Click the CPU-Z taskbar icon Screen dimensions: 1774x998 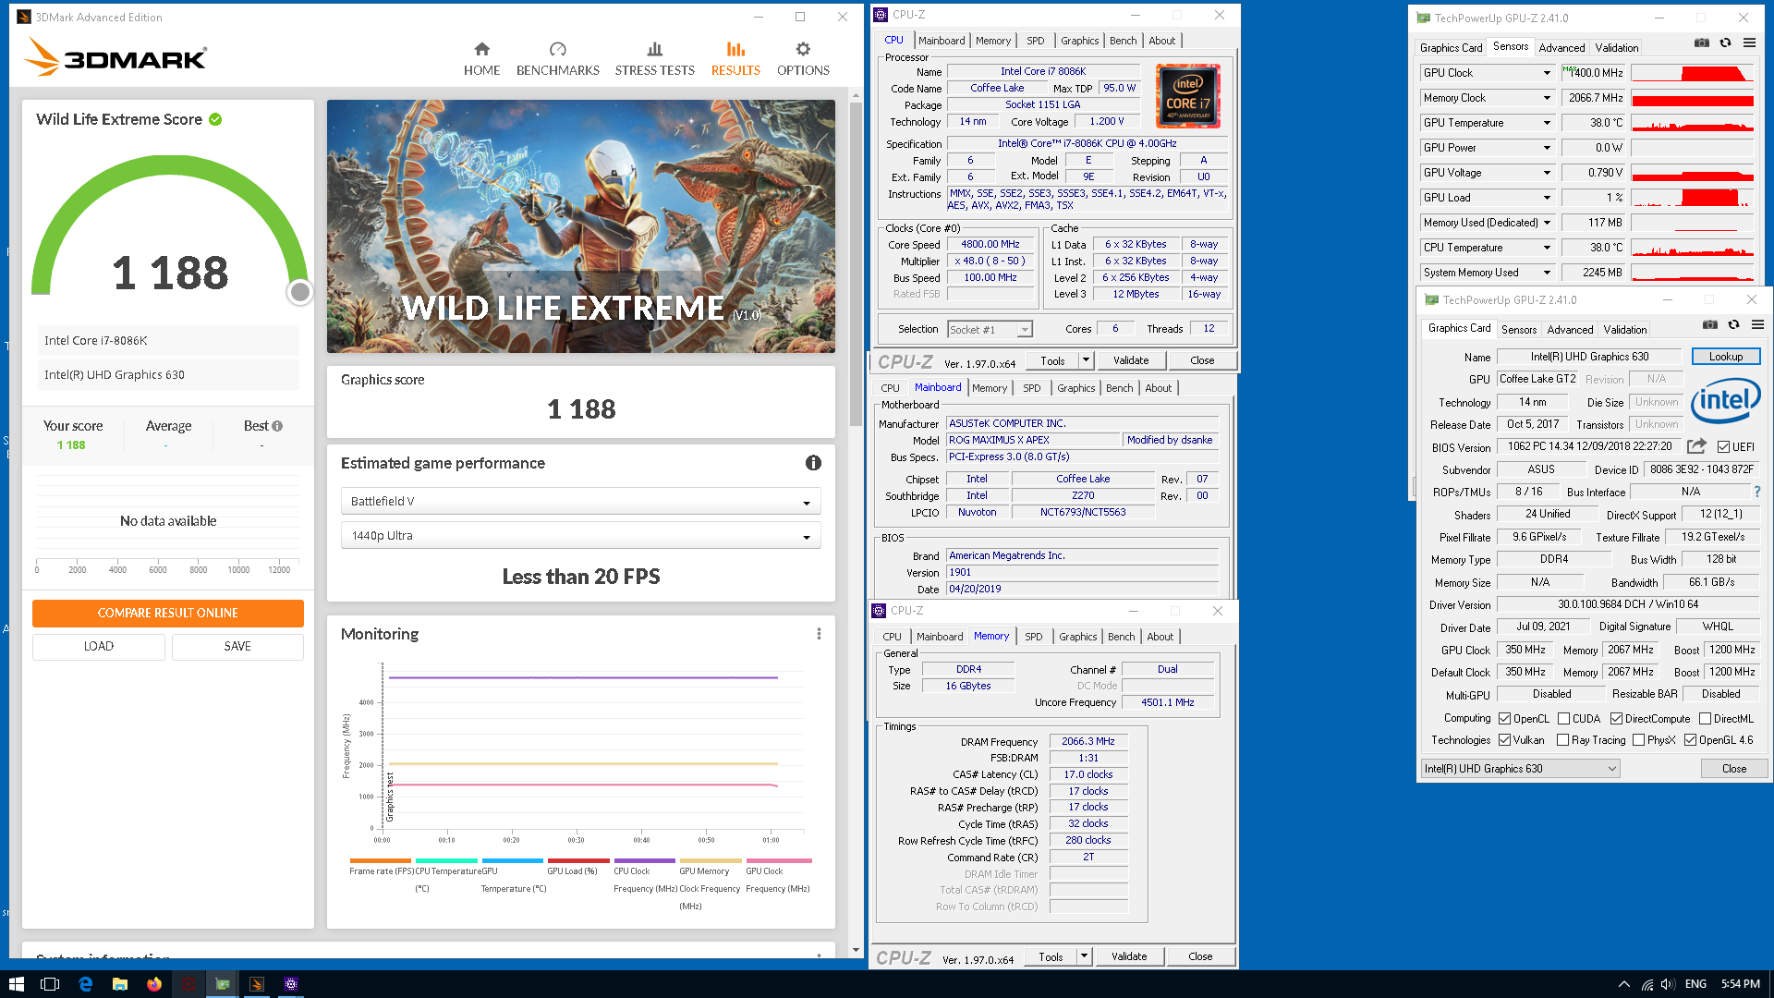291,984
